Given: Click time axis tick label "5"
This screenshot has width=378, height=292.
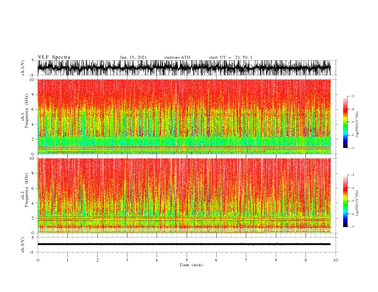Looking at the screenshot, I should 187,260.
